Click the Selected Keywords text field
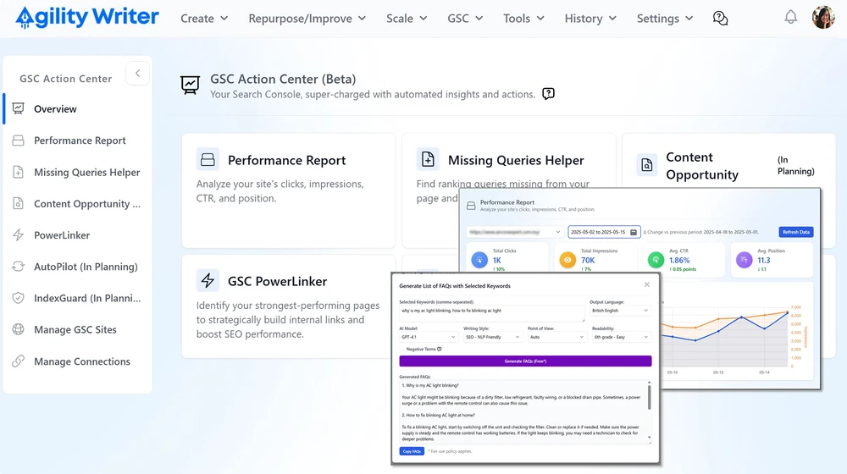 492,313
